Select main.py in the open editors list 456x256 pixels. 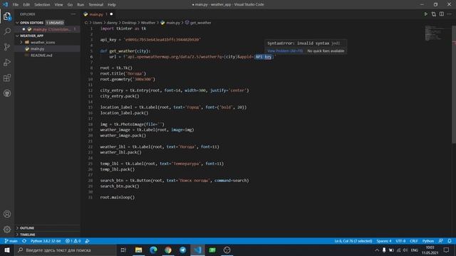click(48, 29)
